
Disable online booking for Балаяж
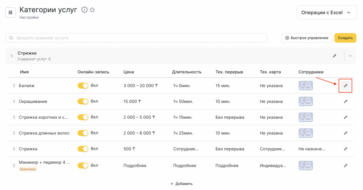tap(83, 86)
